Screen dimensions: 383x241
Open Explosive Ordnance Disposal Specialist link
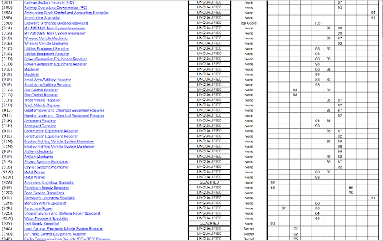pos(56,23)
